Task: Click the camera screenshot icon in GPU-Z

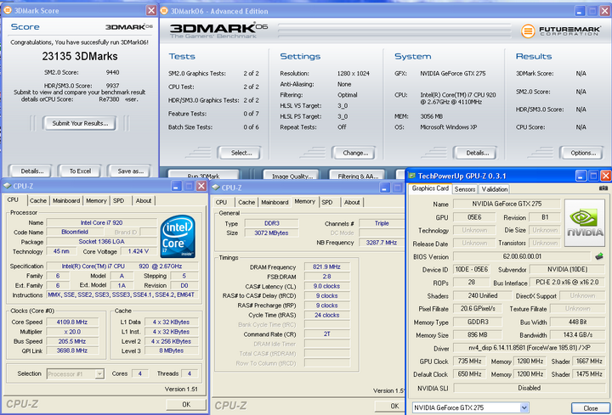Action: [x=603, y=188]
